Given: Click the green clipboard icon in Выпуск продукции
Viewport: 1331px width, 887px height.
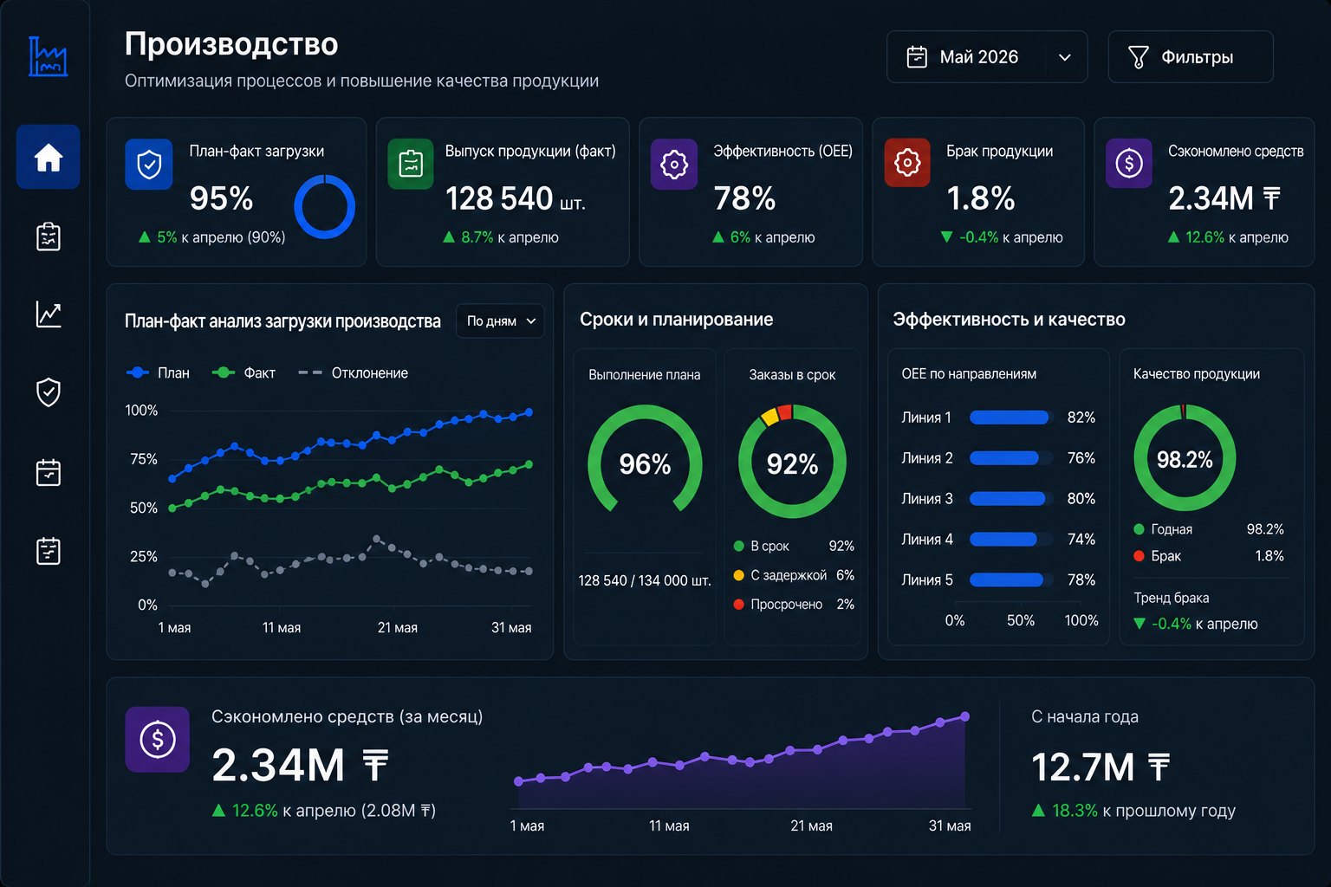Looking at the screenshot, I should [x=411, y=163].
